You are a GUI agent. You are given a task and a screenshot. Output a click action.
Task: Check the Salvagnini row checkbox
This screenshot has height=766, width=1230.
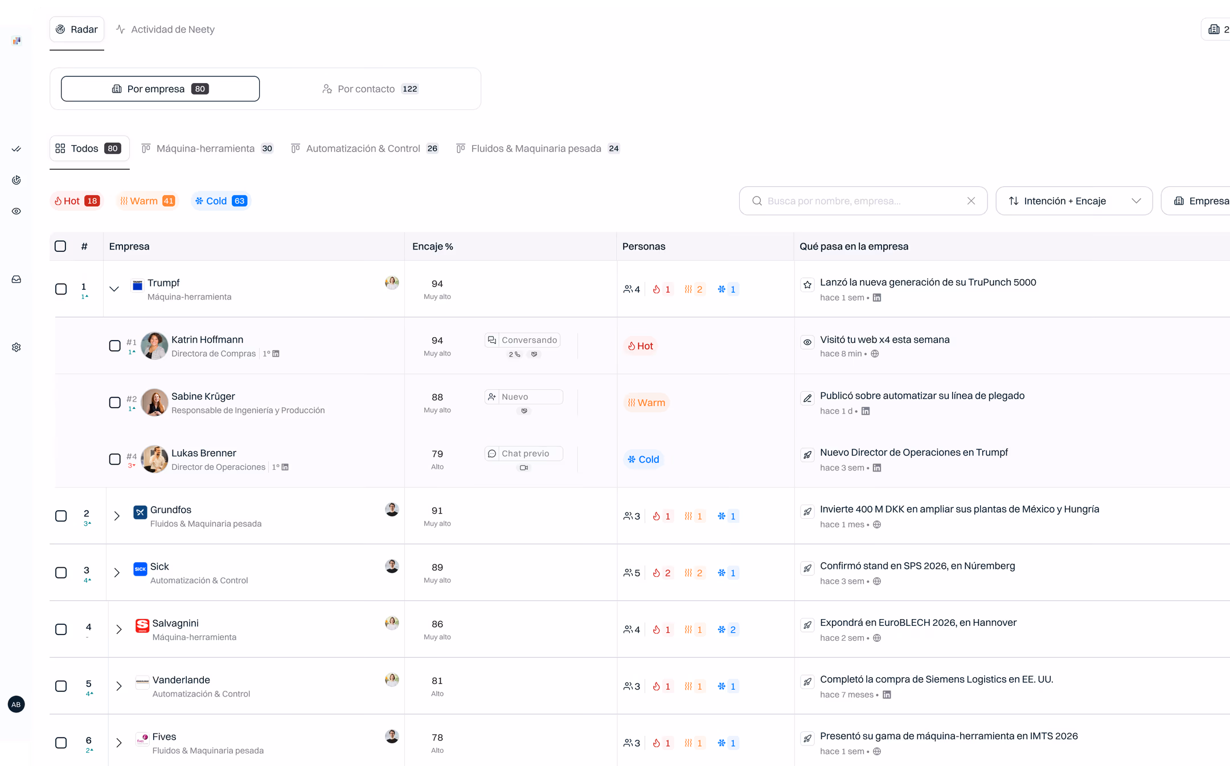click(x=61, y=629)
